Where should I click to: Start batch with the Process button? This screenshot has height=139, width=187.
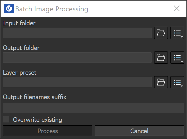click(48, 131)
